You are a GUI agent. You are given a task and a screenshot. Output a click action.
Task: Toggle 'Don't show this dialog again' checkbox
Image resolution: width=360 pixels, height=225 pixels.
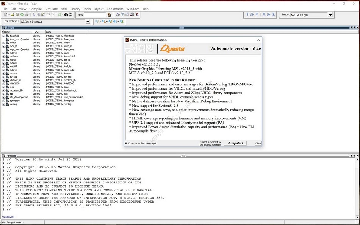(126, 143)
